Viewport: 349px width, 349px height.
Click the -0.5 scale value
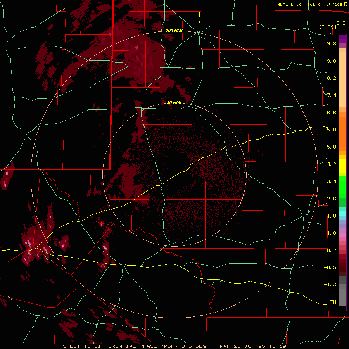330,268
